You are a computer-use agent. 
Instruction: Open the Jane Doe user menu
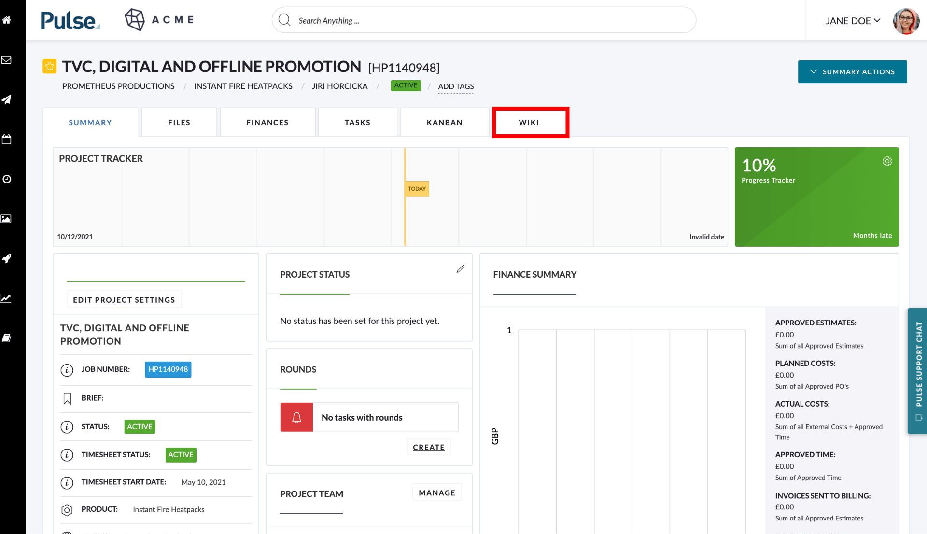(853, 21)
